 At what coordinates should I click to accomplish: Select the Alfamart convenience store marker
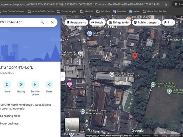pos(89,34)
